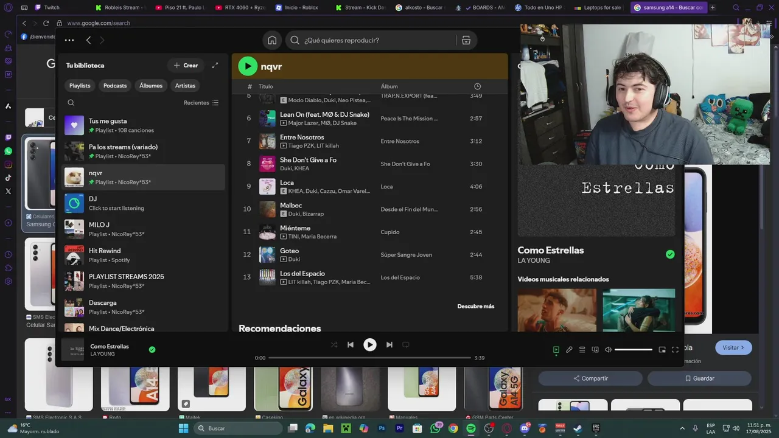Select track Entre Nosotros
The width and height of the screenshot is (779, 438).
[x=370, y=141]
